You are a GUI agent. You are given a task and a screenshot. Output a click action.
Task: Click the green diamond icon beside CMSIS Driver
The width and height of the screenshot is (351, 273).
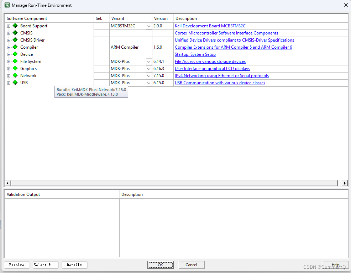(15, 40)
